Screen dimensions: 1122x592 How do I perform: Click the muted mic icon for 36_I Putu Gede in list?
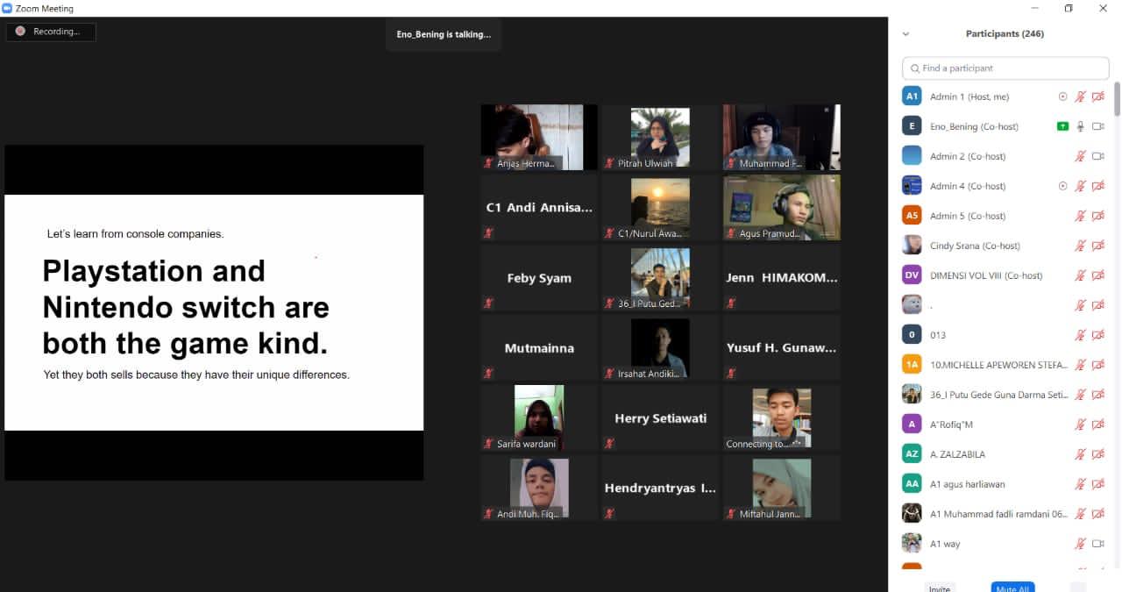click(x=1081, y=395)
